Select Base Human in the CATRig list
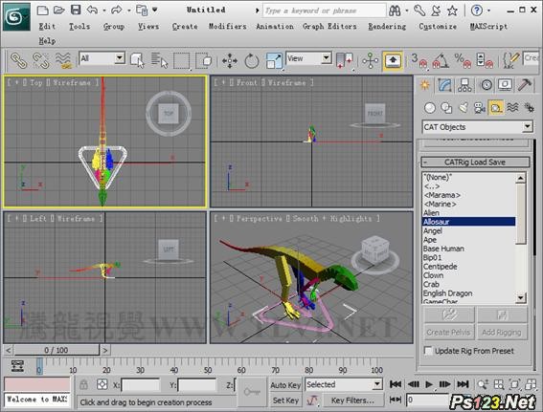Image resolution: width=543 pixels, height=412 pixels. [443, 249]
